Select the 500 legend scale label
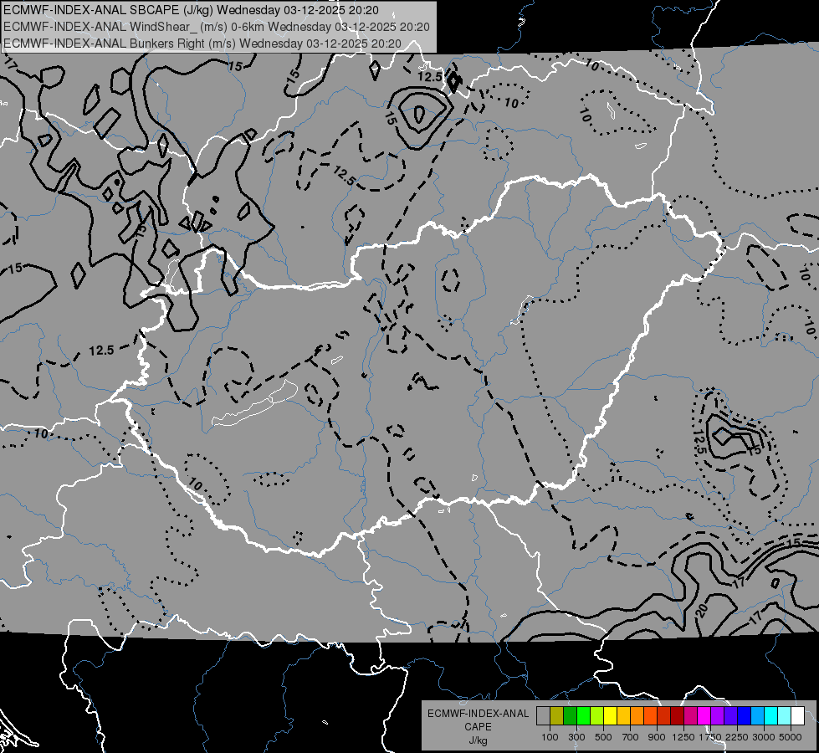Viewport: 819px width, 753px height. [x=603, y=737]
